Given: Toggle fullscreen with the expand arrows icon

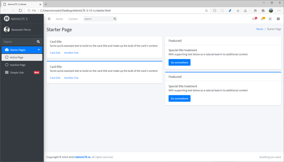Looking at the screenshot, I should (270, 19).
